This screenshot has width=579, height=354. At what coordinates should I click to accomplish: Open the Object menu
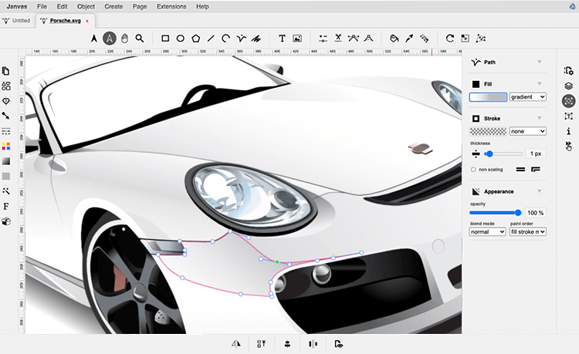tap(86, 7)
